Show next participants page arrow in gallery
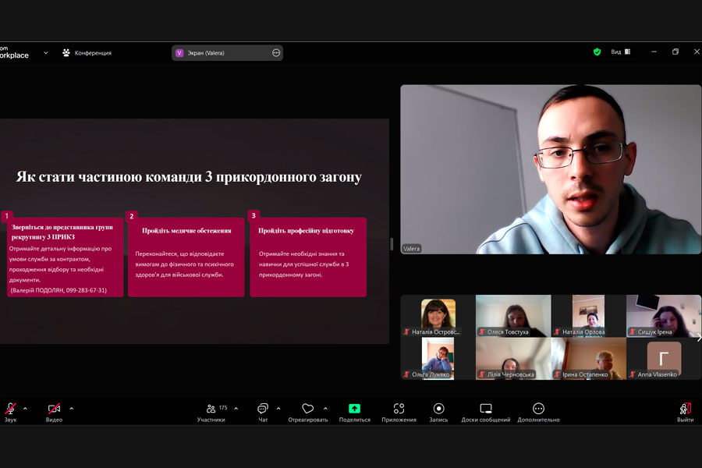The image size is (702, 468). pos(699,338)
